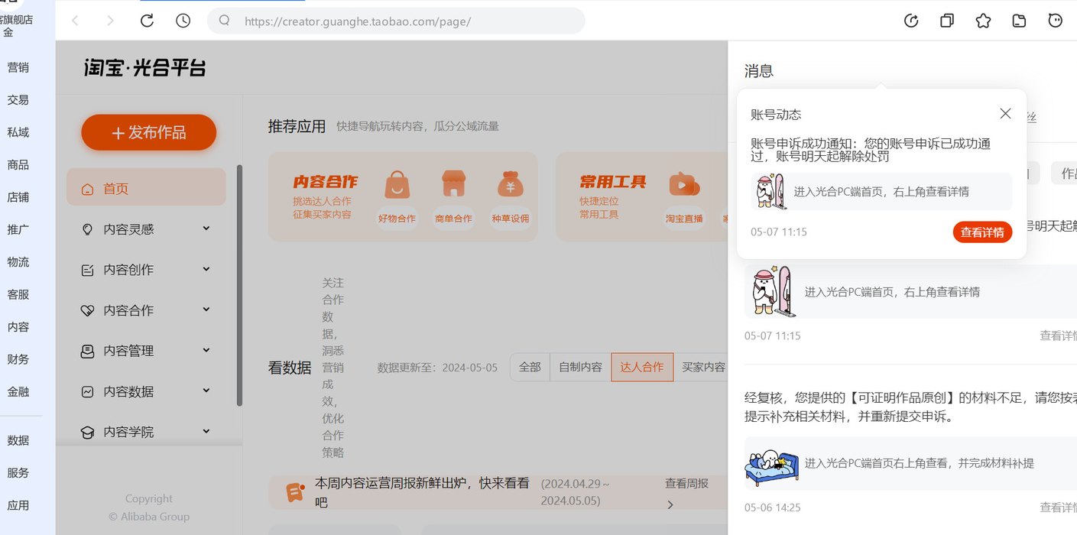Screen dimensions: 1077x535
Task: Open 交易 in the left seller menu
Action: (18, 100)
